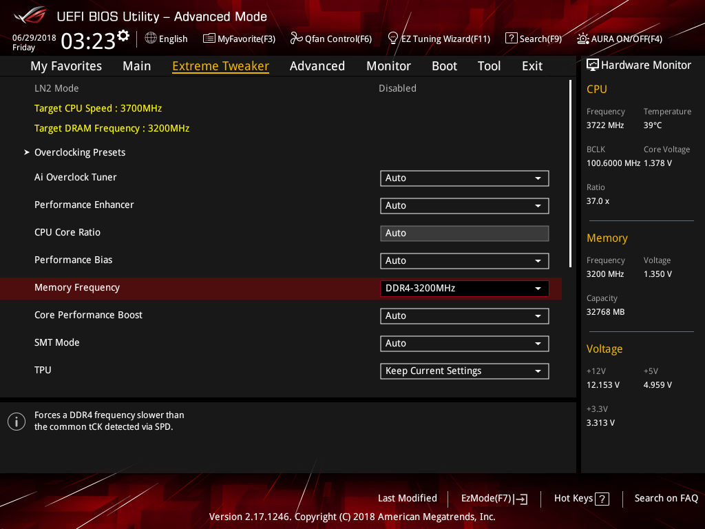Open Search on FAQ link

click(666, 499)
